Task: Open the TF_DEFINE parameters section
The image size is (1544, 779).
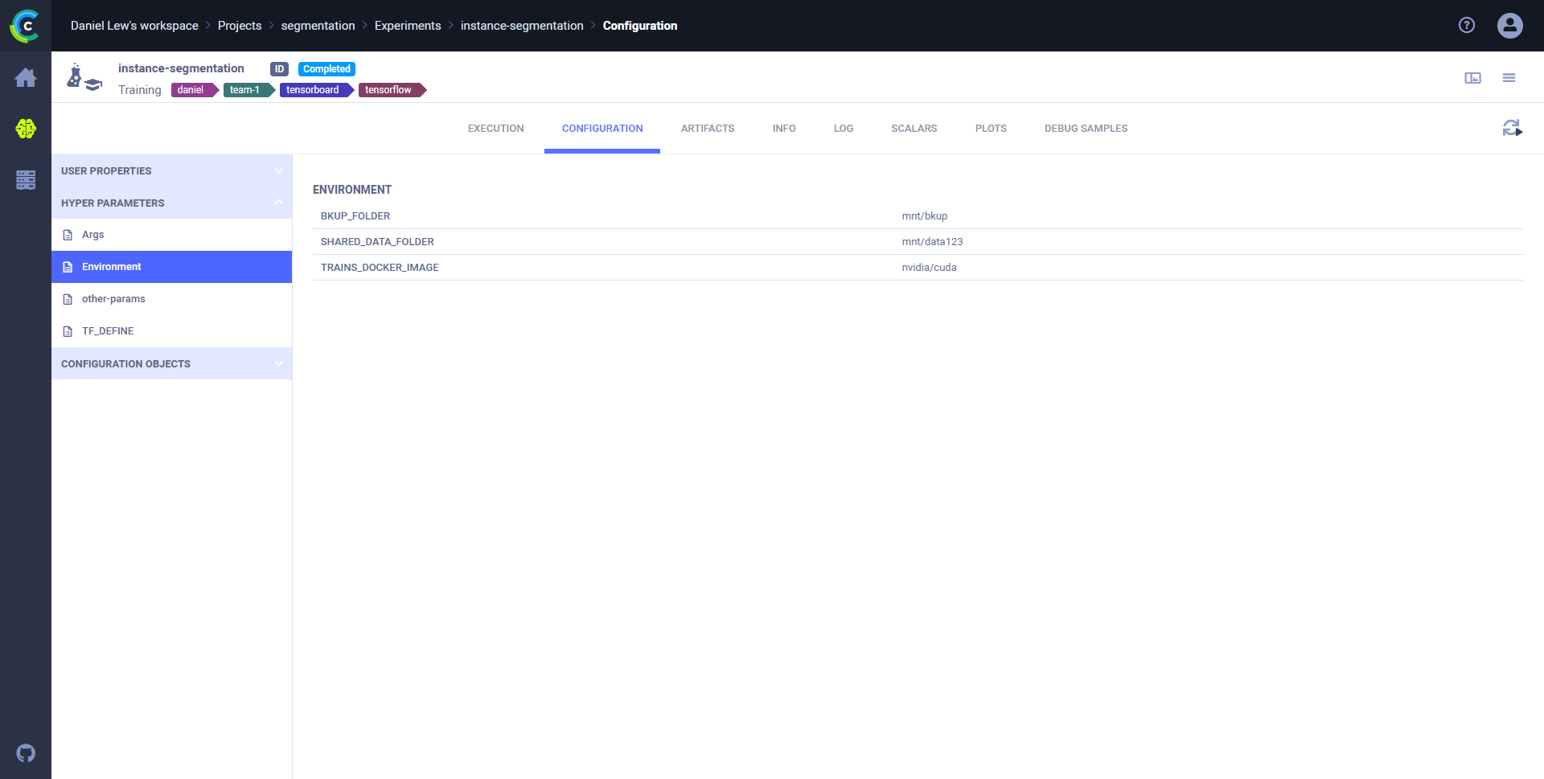Action: (108, 331)
